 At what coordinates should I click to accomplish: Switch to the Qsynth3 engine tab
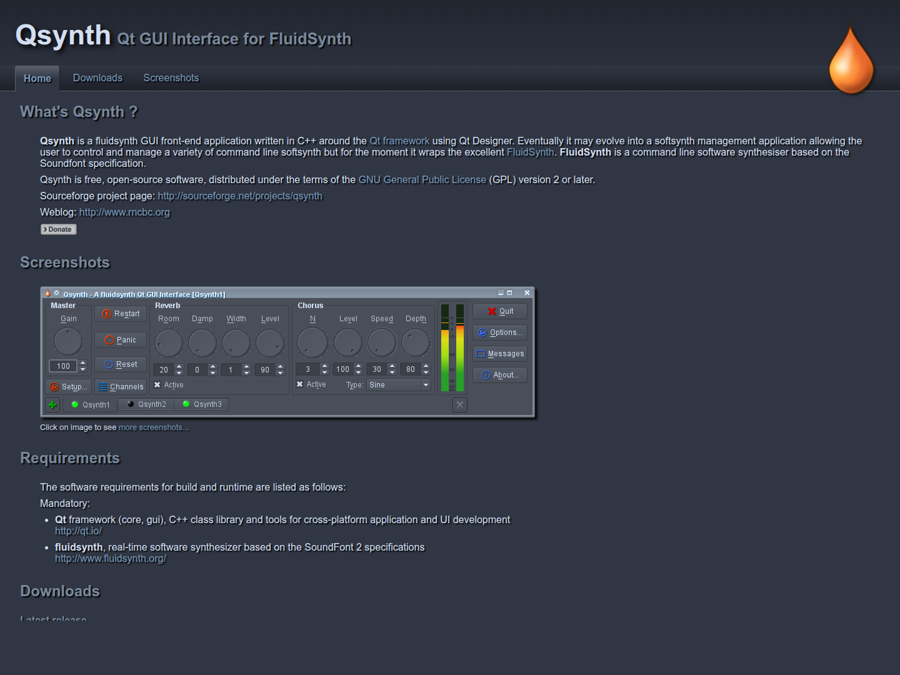(201, 404)
